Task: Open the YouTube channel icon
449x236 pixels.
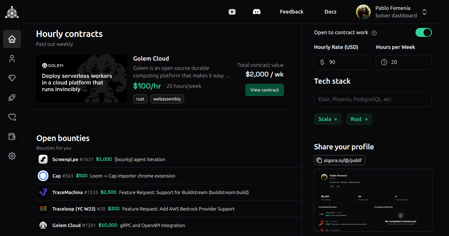Action: tap(232, 12)
